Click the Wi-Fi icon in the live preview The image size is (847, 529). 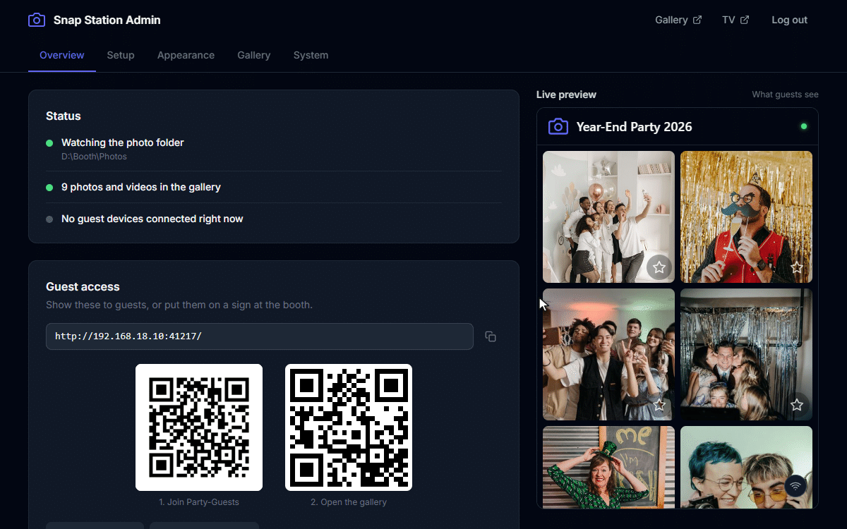[795, 485]
